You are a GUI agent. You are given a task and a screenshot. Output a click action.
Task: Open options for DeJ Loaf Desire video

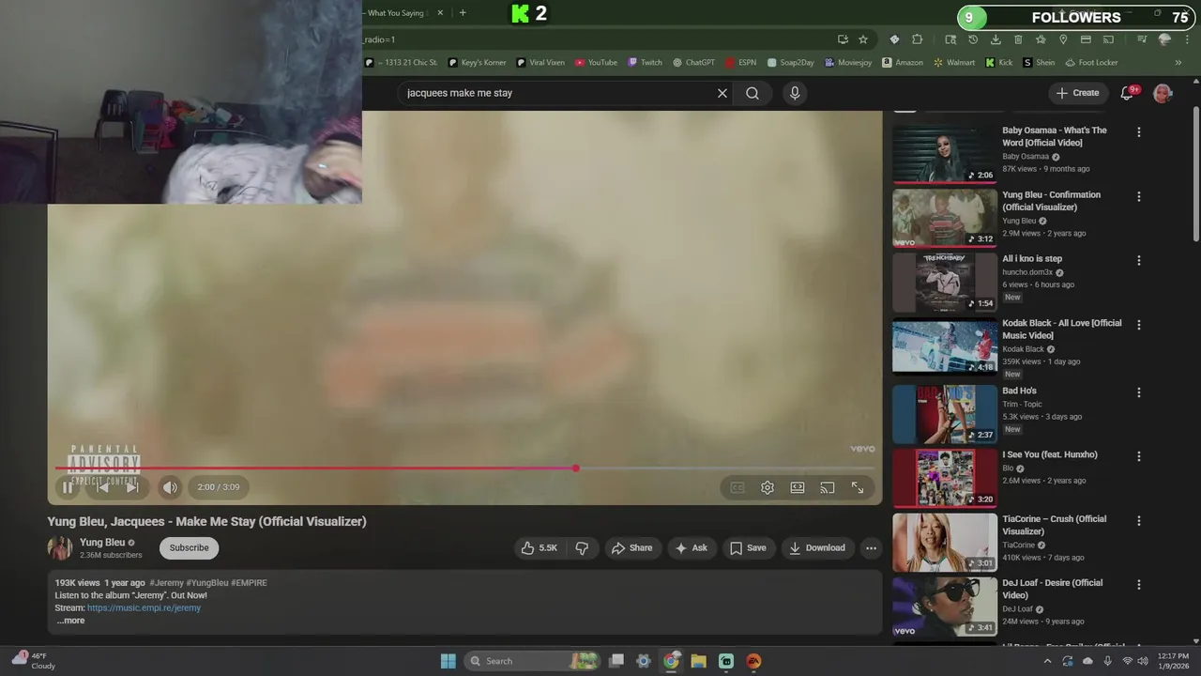pyautogui.click(x=1139, y=584)
